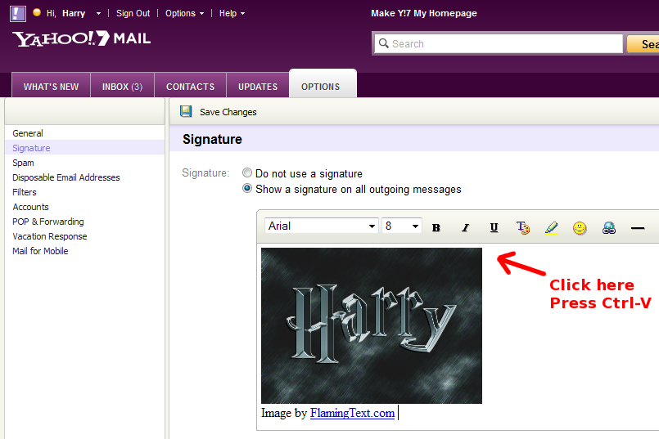Click the Yahoo exclamation icon at top-left
659x439 pixels.
point(18,13)
